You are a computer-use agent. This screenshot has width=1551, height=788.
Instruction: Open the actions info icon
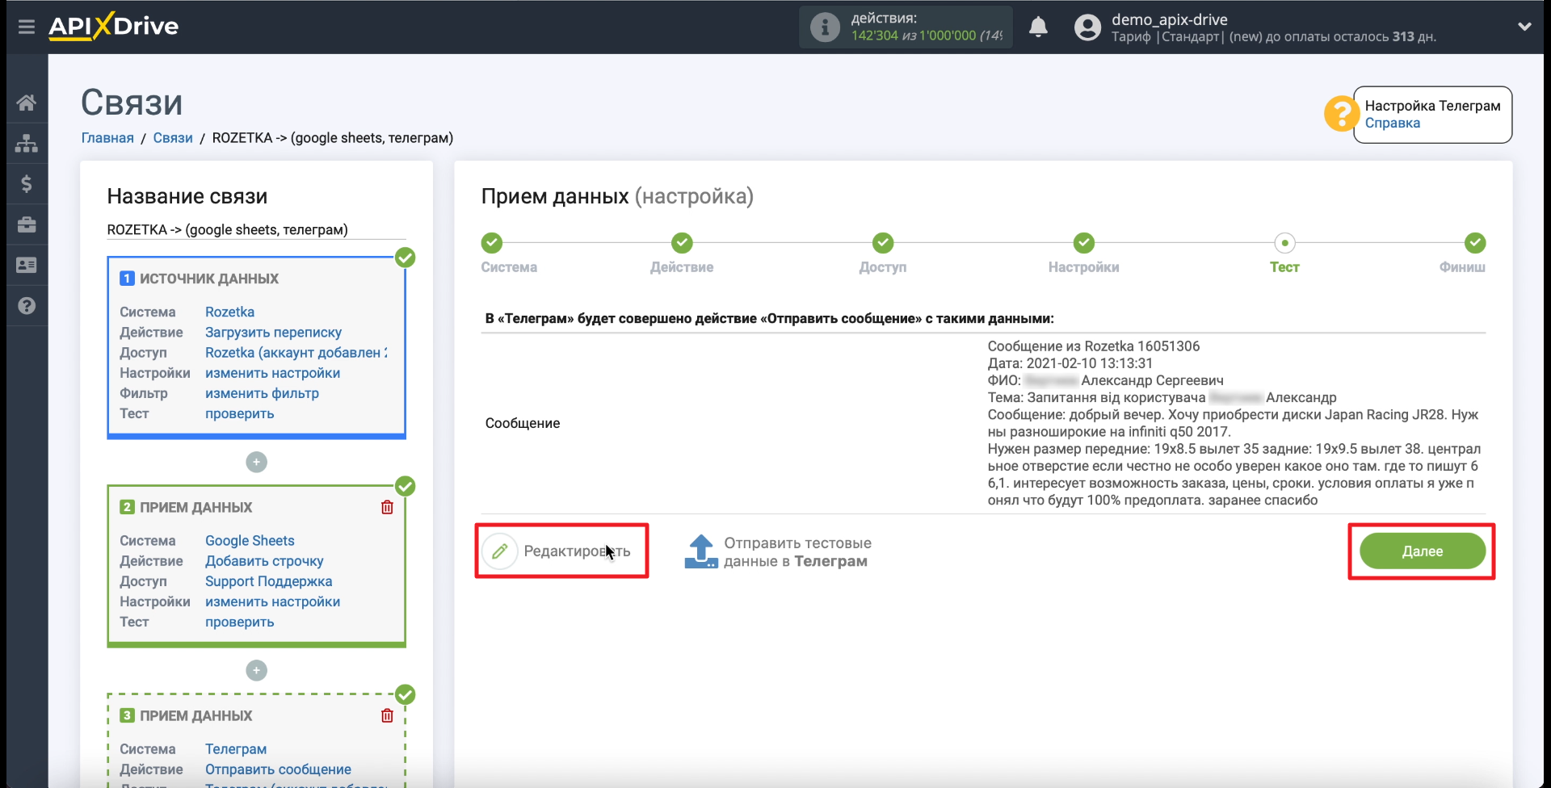[x=825, y=27]
